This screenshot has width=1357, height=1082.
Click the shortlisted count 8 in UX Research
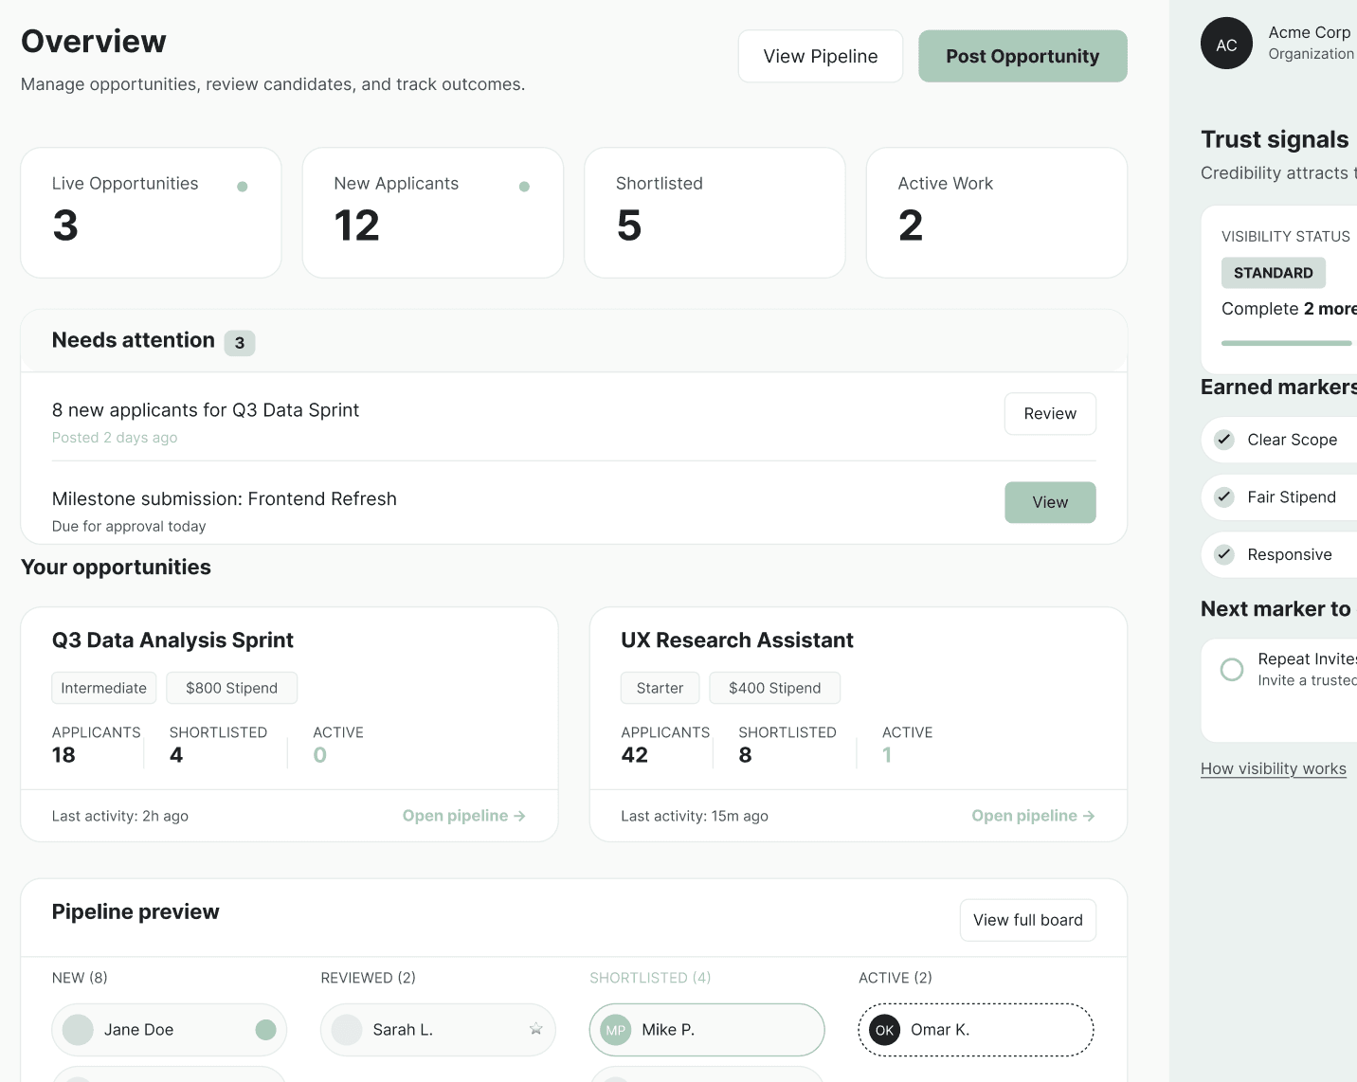[746, 755]
